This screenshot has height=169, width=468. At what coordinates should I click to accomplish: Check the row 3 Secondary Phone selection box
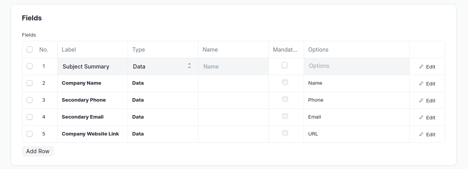click(29, 100)
